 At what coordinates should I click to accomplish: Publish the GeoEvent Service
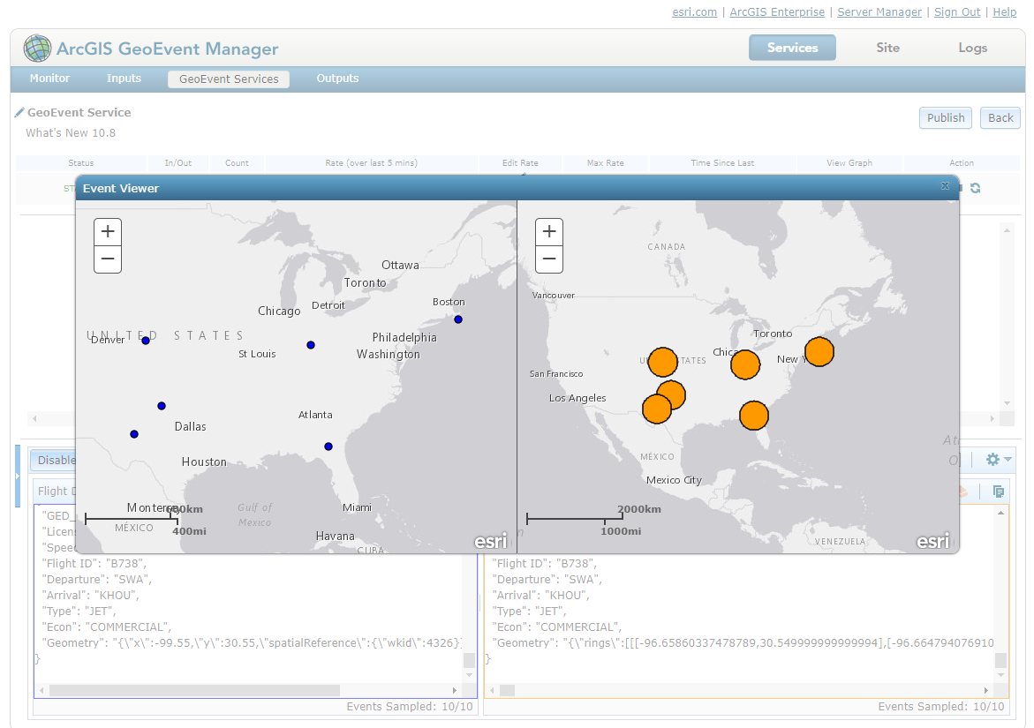(x=945, y=117)
